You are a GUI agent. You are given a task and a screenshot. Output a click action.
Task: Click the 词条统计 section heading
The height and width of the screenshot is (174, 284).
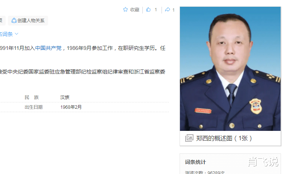click(195, 162)
